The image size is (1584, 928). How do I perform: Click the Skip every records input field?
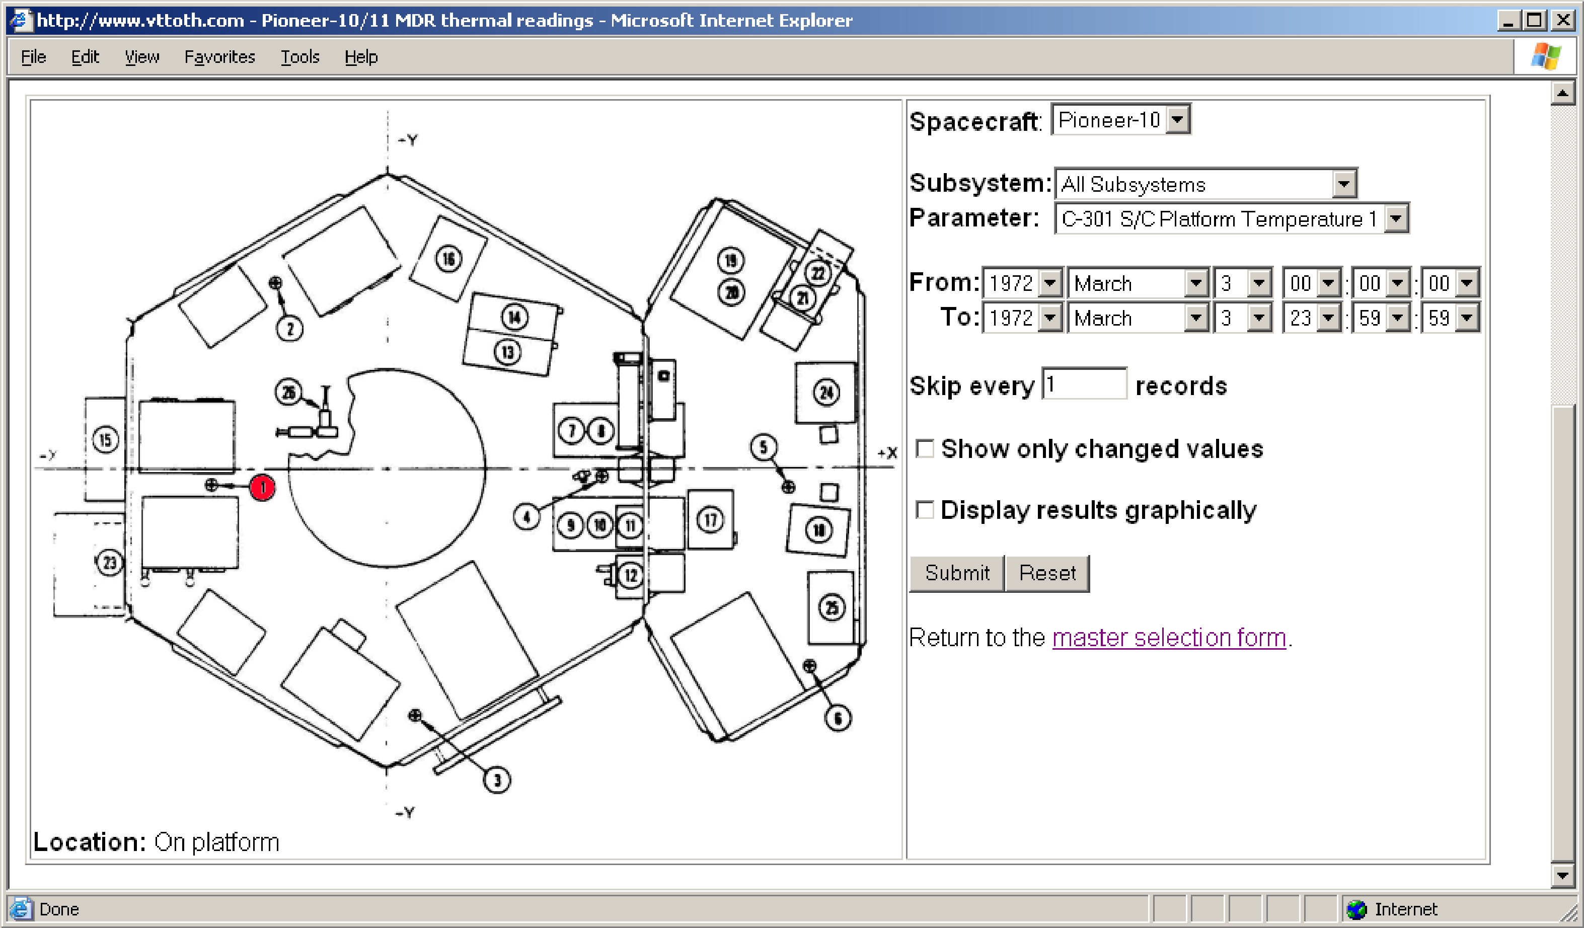(1084, 384)
